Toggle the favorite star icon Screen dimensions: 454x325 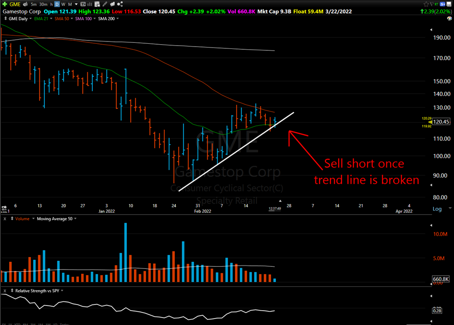pos(426,4)
